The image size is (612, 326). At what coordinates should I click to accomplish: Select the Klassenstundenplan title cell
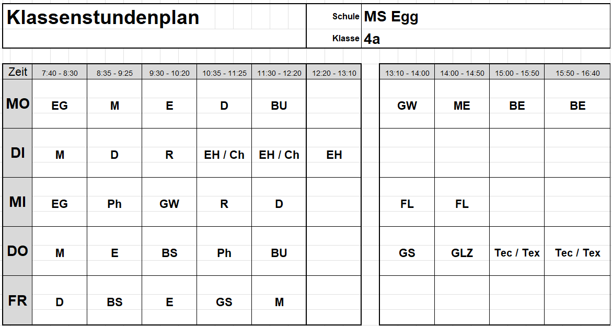click(154, 16)
